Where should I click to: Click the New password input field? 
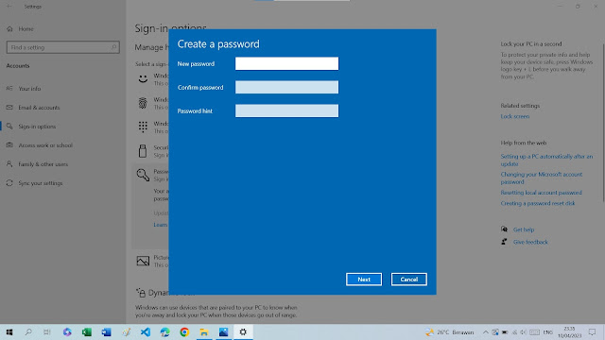coord(286,63)
